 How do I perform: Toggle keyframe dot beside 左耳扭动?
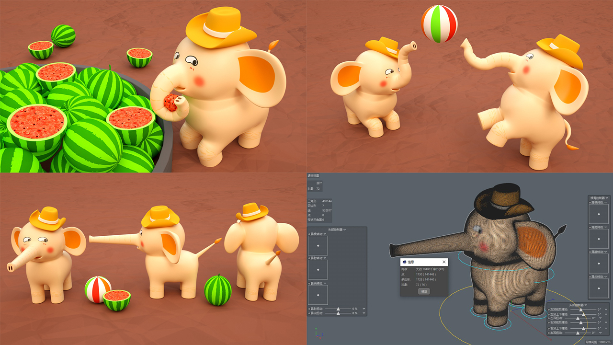549,318
